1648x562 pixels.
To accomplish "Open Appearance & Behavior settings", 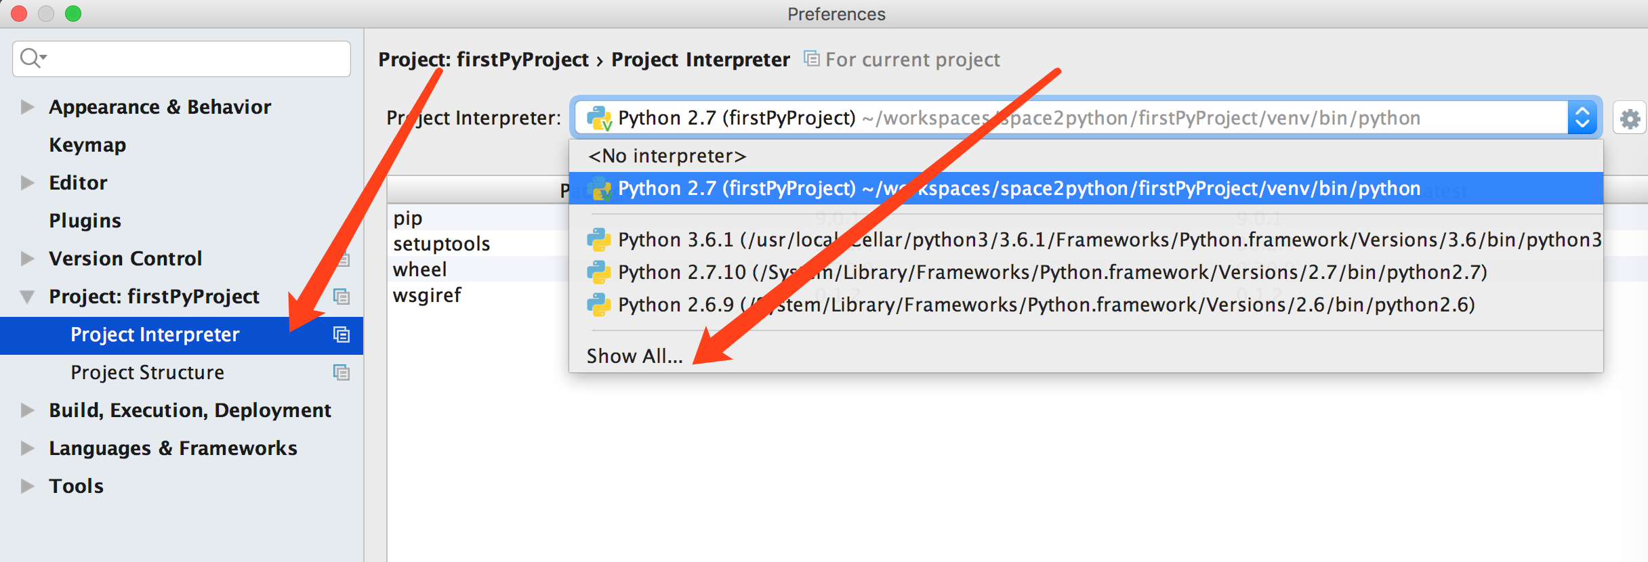I will (160, 107).
